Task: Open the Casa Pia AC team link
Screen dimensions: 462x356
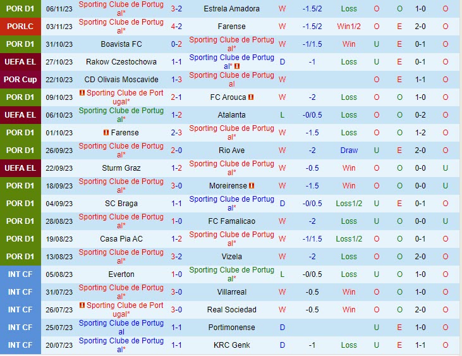Action: click(121, 239)
